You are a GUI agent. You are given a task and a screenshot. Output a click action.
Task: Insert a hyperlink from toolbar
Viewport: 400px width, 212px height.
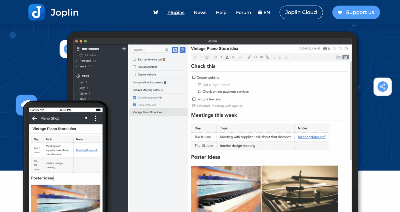coord(250,57)
